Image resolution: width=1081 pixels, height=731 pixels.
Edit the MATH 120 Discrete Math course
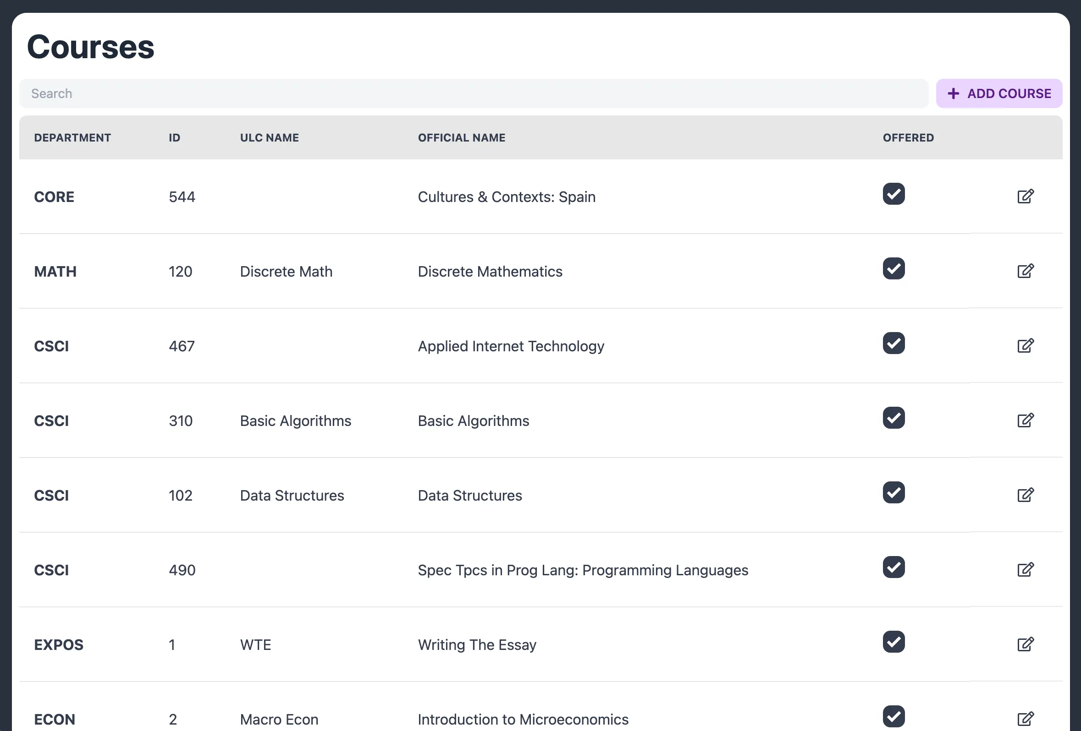(x=1026, y=272)
